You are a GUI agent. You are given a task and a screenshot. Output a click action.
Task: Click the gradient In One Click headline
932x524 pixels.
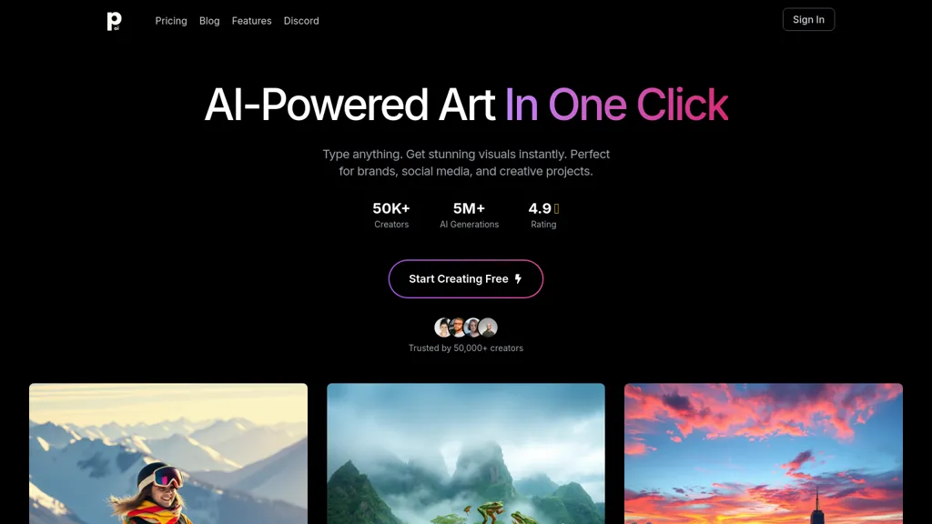[616, 105]
